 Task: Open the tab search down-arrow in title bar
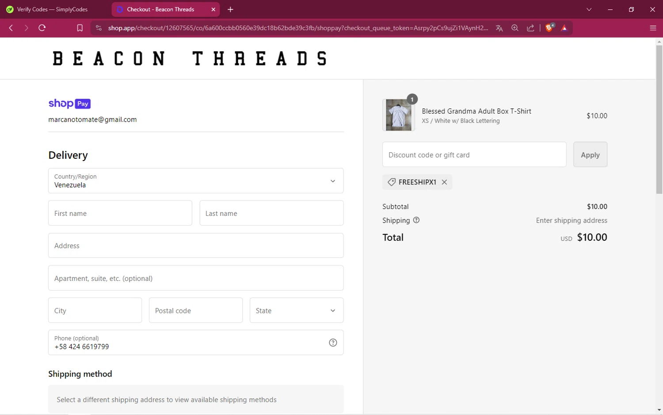(589, 9)
